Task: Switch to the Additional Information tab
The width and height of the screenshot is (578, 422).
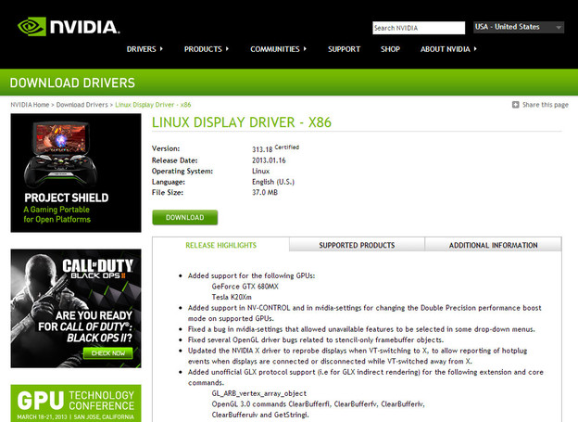Action: point(493,245)
